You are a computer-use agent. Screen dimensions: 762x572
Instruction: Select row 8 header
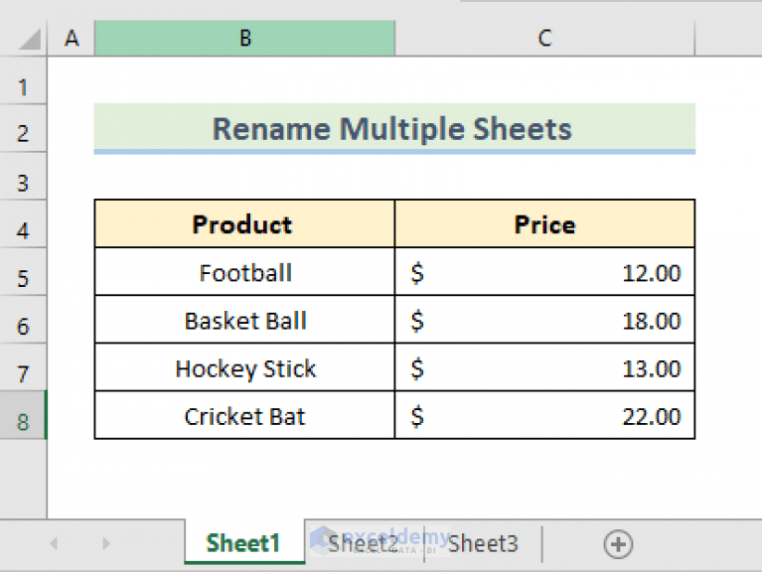point(23,415)
